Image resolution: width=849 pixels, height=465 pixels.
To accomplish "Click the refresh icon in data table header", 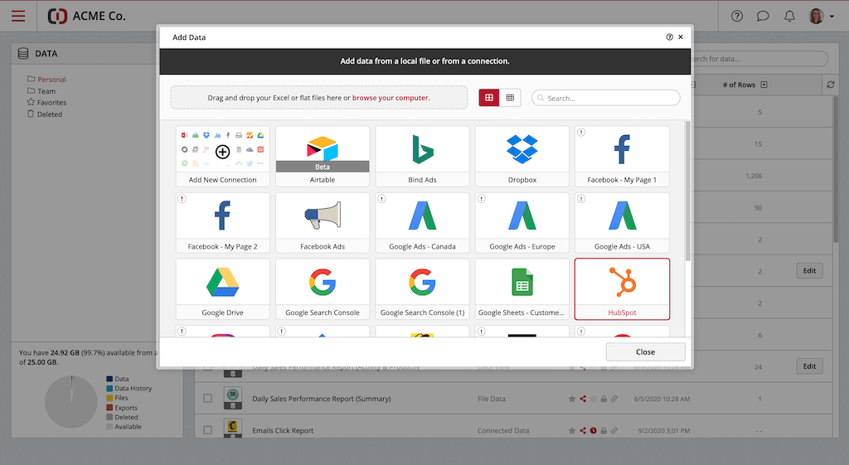I will point(831,85).
